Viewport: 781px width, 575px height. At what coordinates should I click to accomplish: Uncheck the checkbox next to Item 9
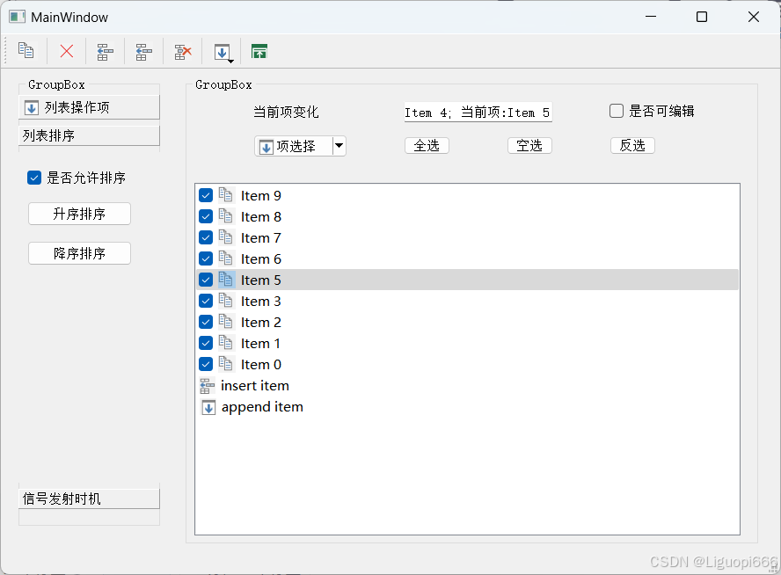coord(205,195)
